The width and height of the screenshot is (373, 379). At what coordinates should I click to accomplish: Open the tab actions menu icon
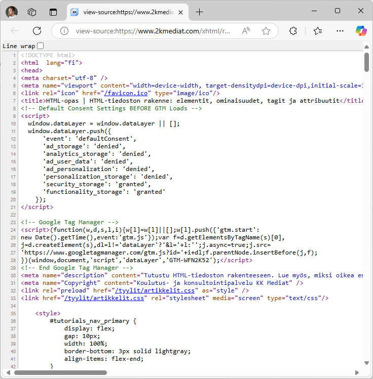53,12
